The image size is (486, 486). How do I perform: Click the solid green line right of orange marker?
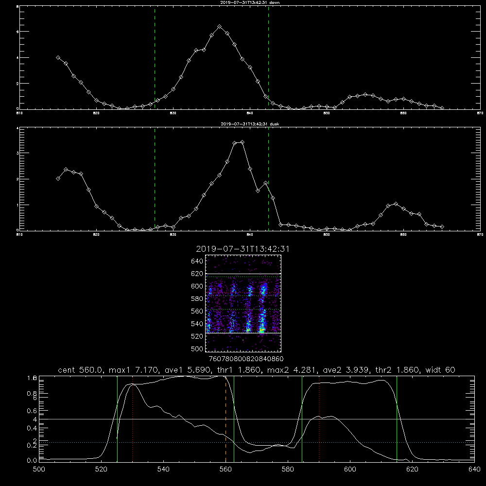[234, 419]
